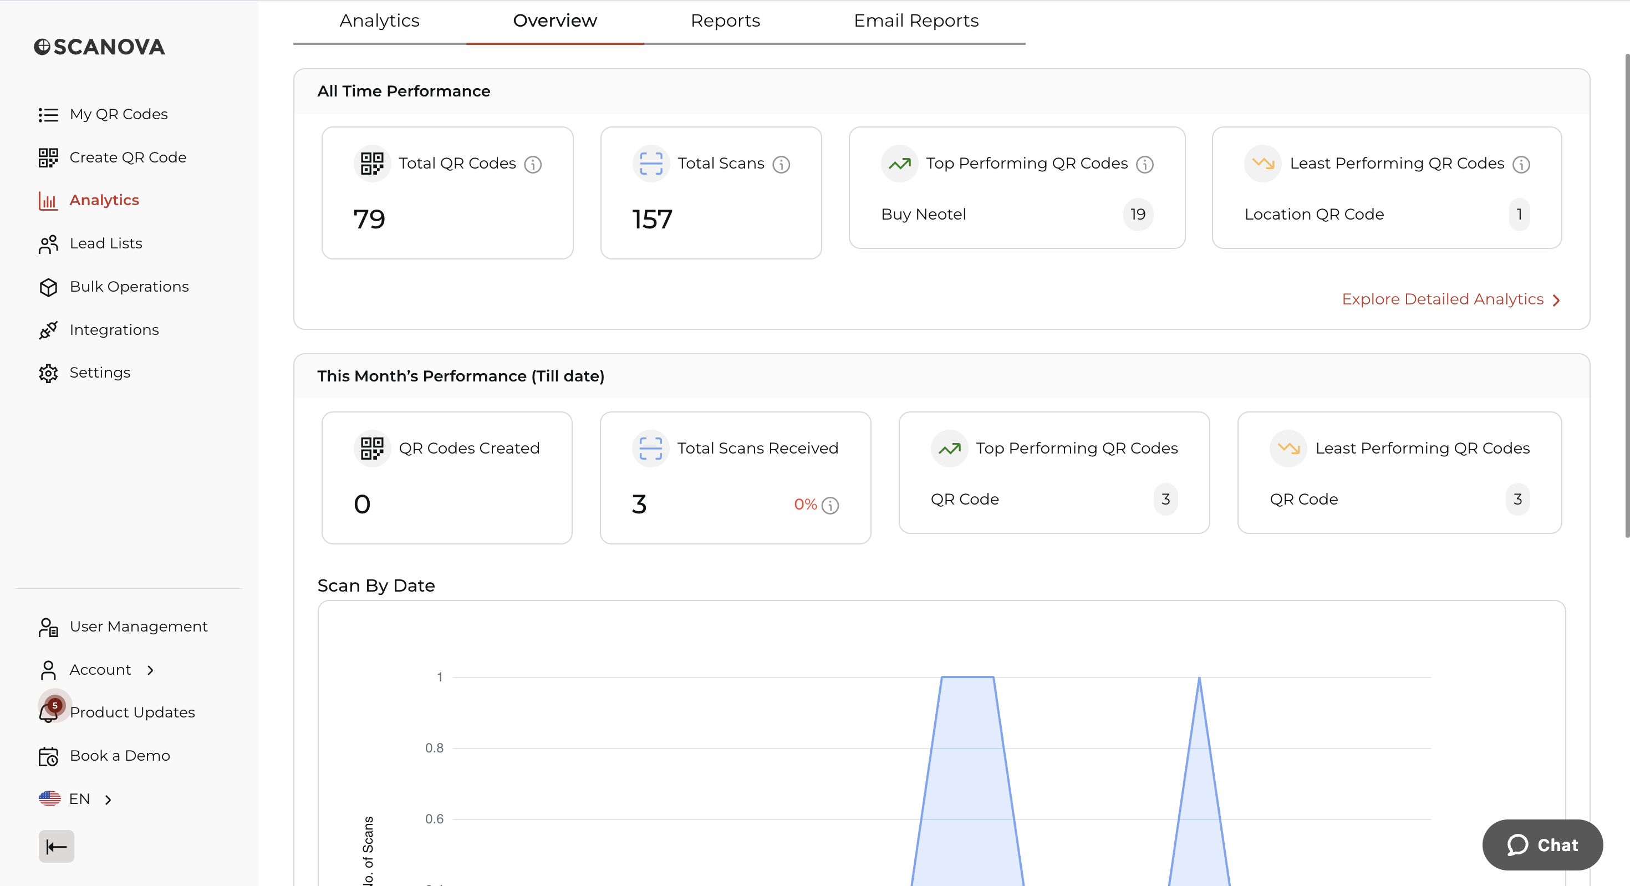Image resolution: width=1630 pixels, height=886 pixels.
Task: Open Lead Lists from sidebar
Action: tap(106, 243)
